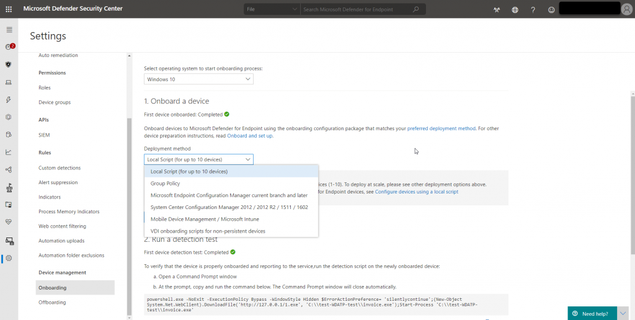Open the question mark help icon
Image resolution: width=635 pixels, height=320 pixels.
533,10
